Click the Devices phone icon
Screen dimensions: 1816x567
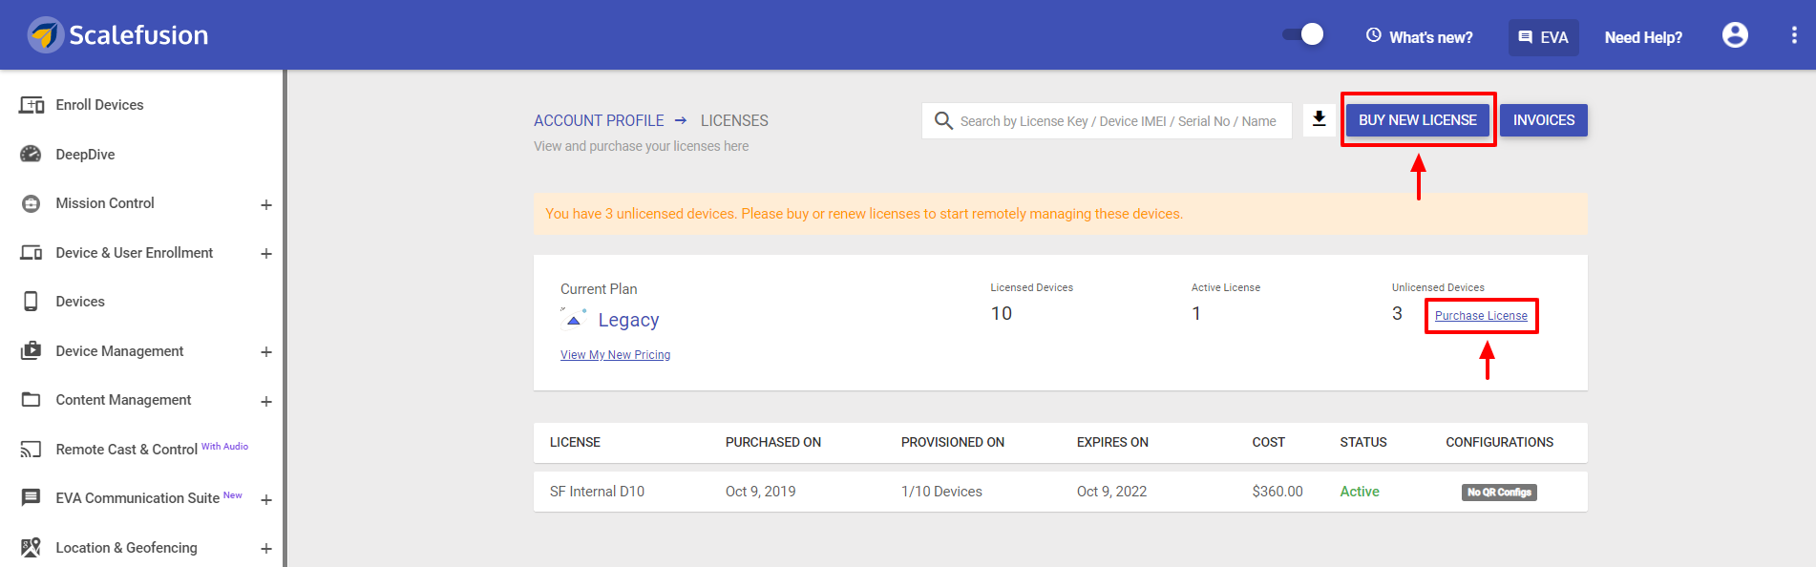(32, 302)
